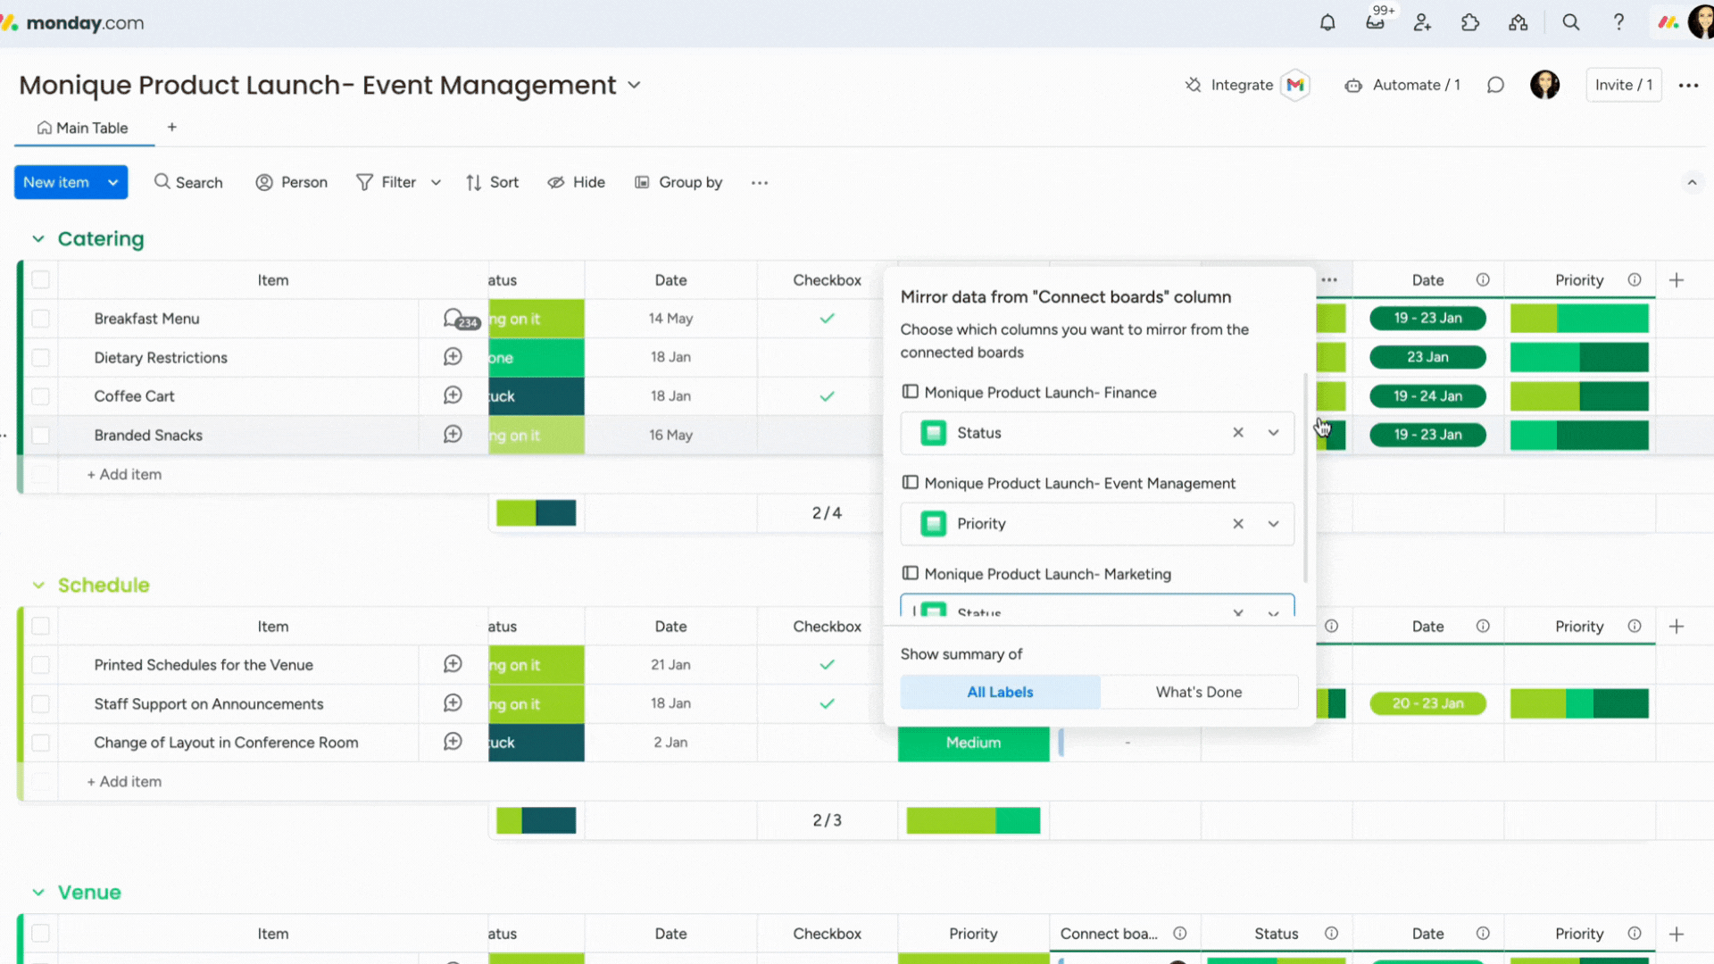Viewport: 1714px width, 964px height.
Task: Add update to Printed Schedules for the Venue
Action: (453, 664)
